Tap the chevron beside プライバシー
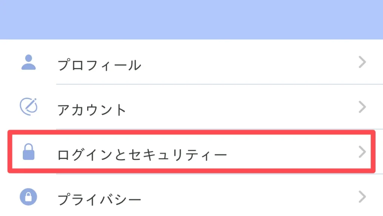The height and width of the screenshot is (216, 383). click(362, 197)
